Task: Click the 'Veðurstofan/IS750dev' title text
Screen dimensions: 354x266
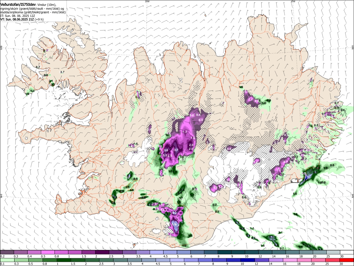Action: [x=18, y=4]
